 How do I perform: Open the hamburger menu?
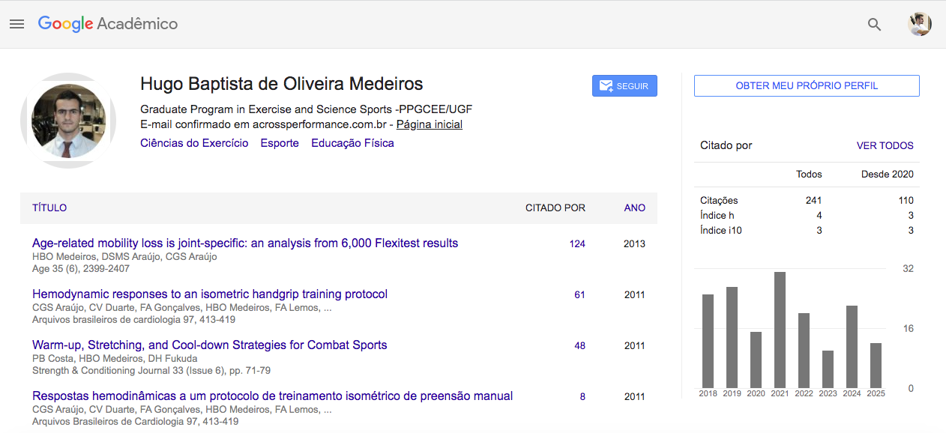click(16, 24)
